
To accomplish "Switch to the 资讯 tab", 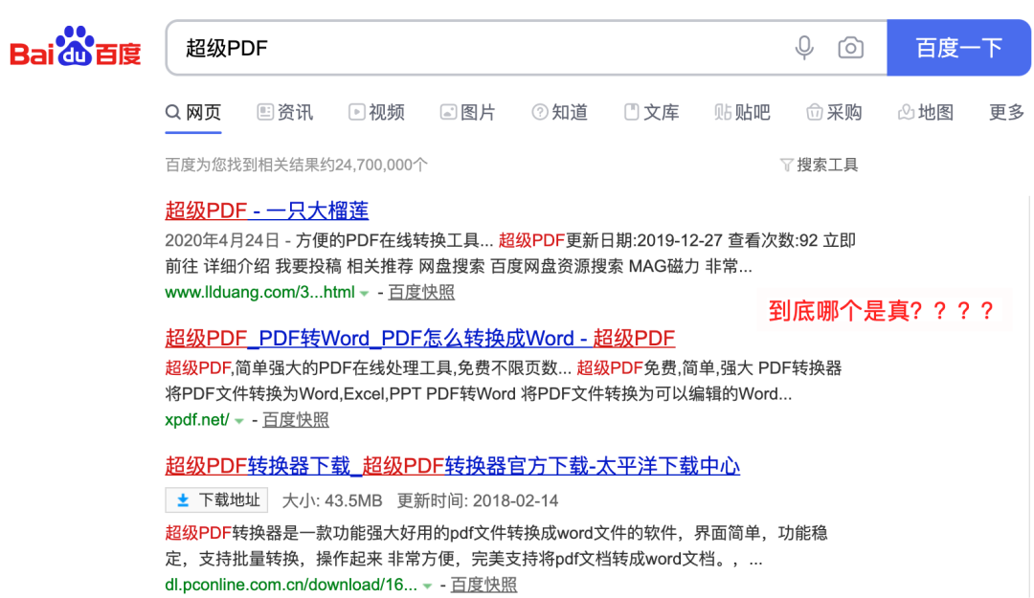I will pos(285,112).
